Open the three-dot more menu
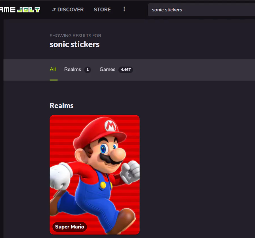 (124, 9)
